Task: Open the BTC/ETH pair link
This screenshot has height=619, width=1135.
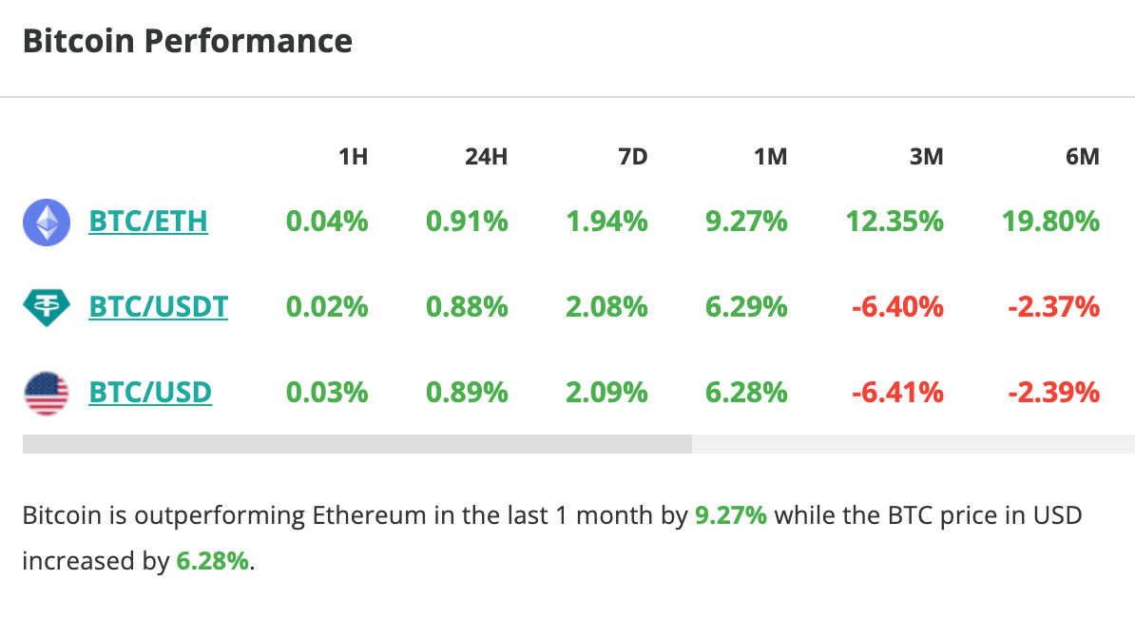Action: [148, 222]
